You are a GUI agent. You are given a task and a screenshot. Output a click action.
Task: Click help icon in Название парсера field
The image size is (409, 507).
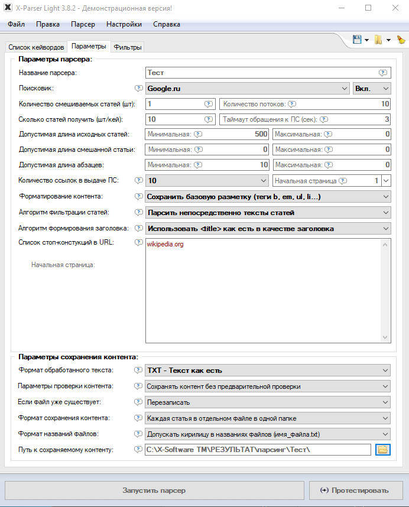coord(383,73)
